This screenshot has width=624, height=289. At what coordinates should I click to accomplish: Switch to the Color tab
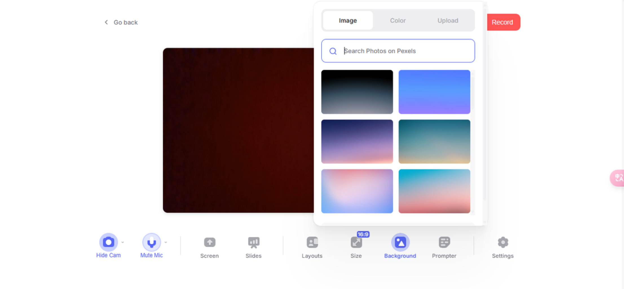(398, 20)
